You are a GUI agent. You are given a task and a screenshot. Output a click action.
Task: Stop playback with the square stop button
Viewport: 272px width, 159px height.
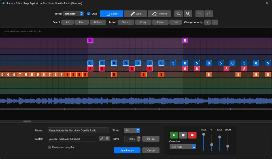(183, 135)
